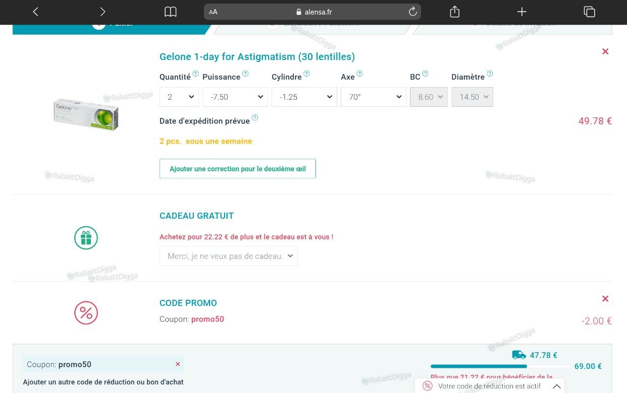Show help info for Date d'expédition prévue
627x393 pixels.
click(x=255, y=118)
